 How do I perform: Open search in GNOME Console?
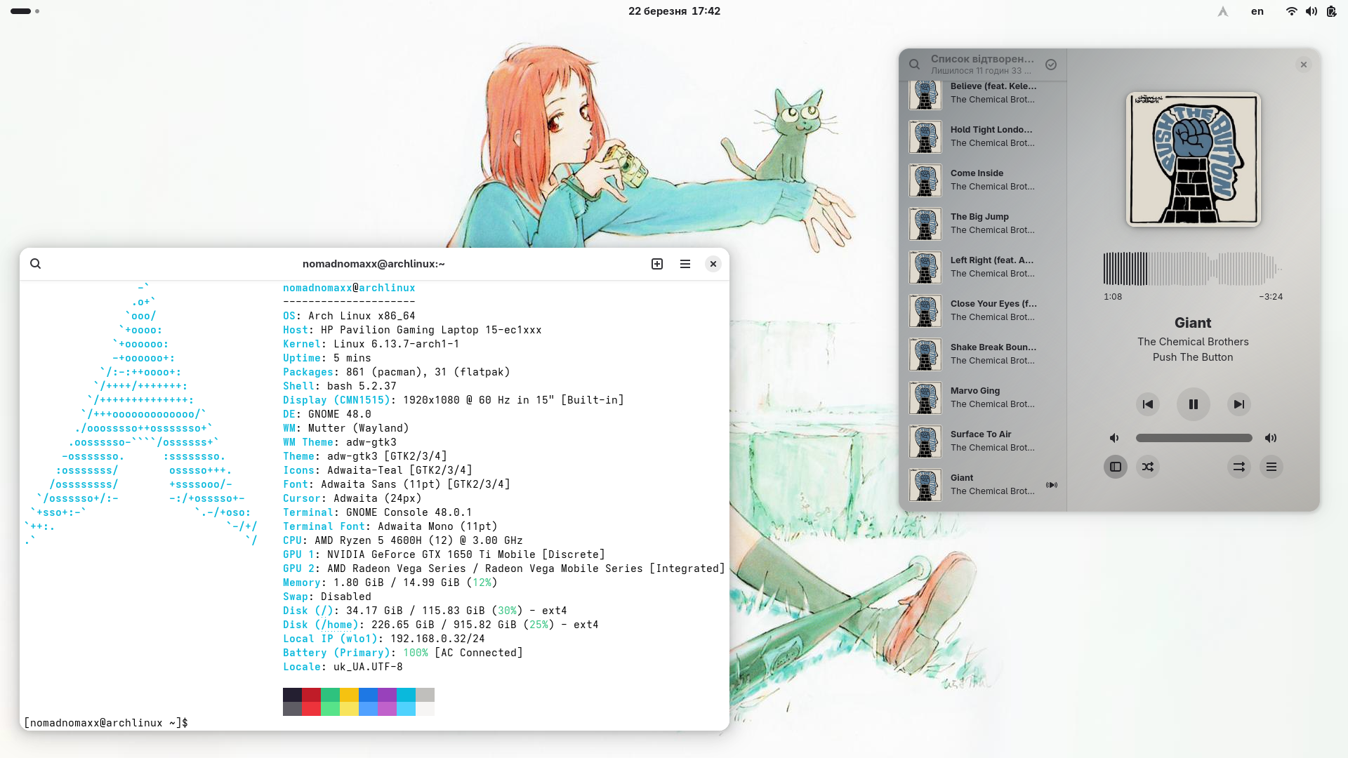(36, 264)
